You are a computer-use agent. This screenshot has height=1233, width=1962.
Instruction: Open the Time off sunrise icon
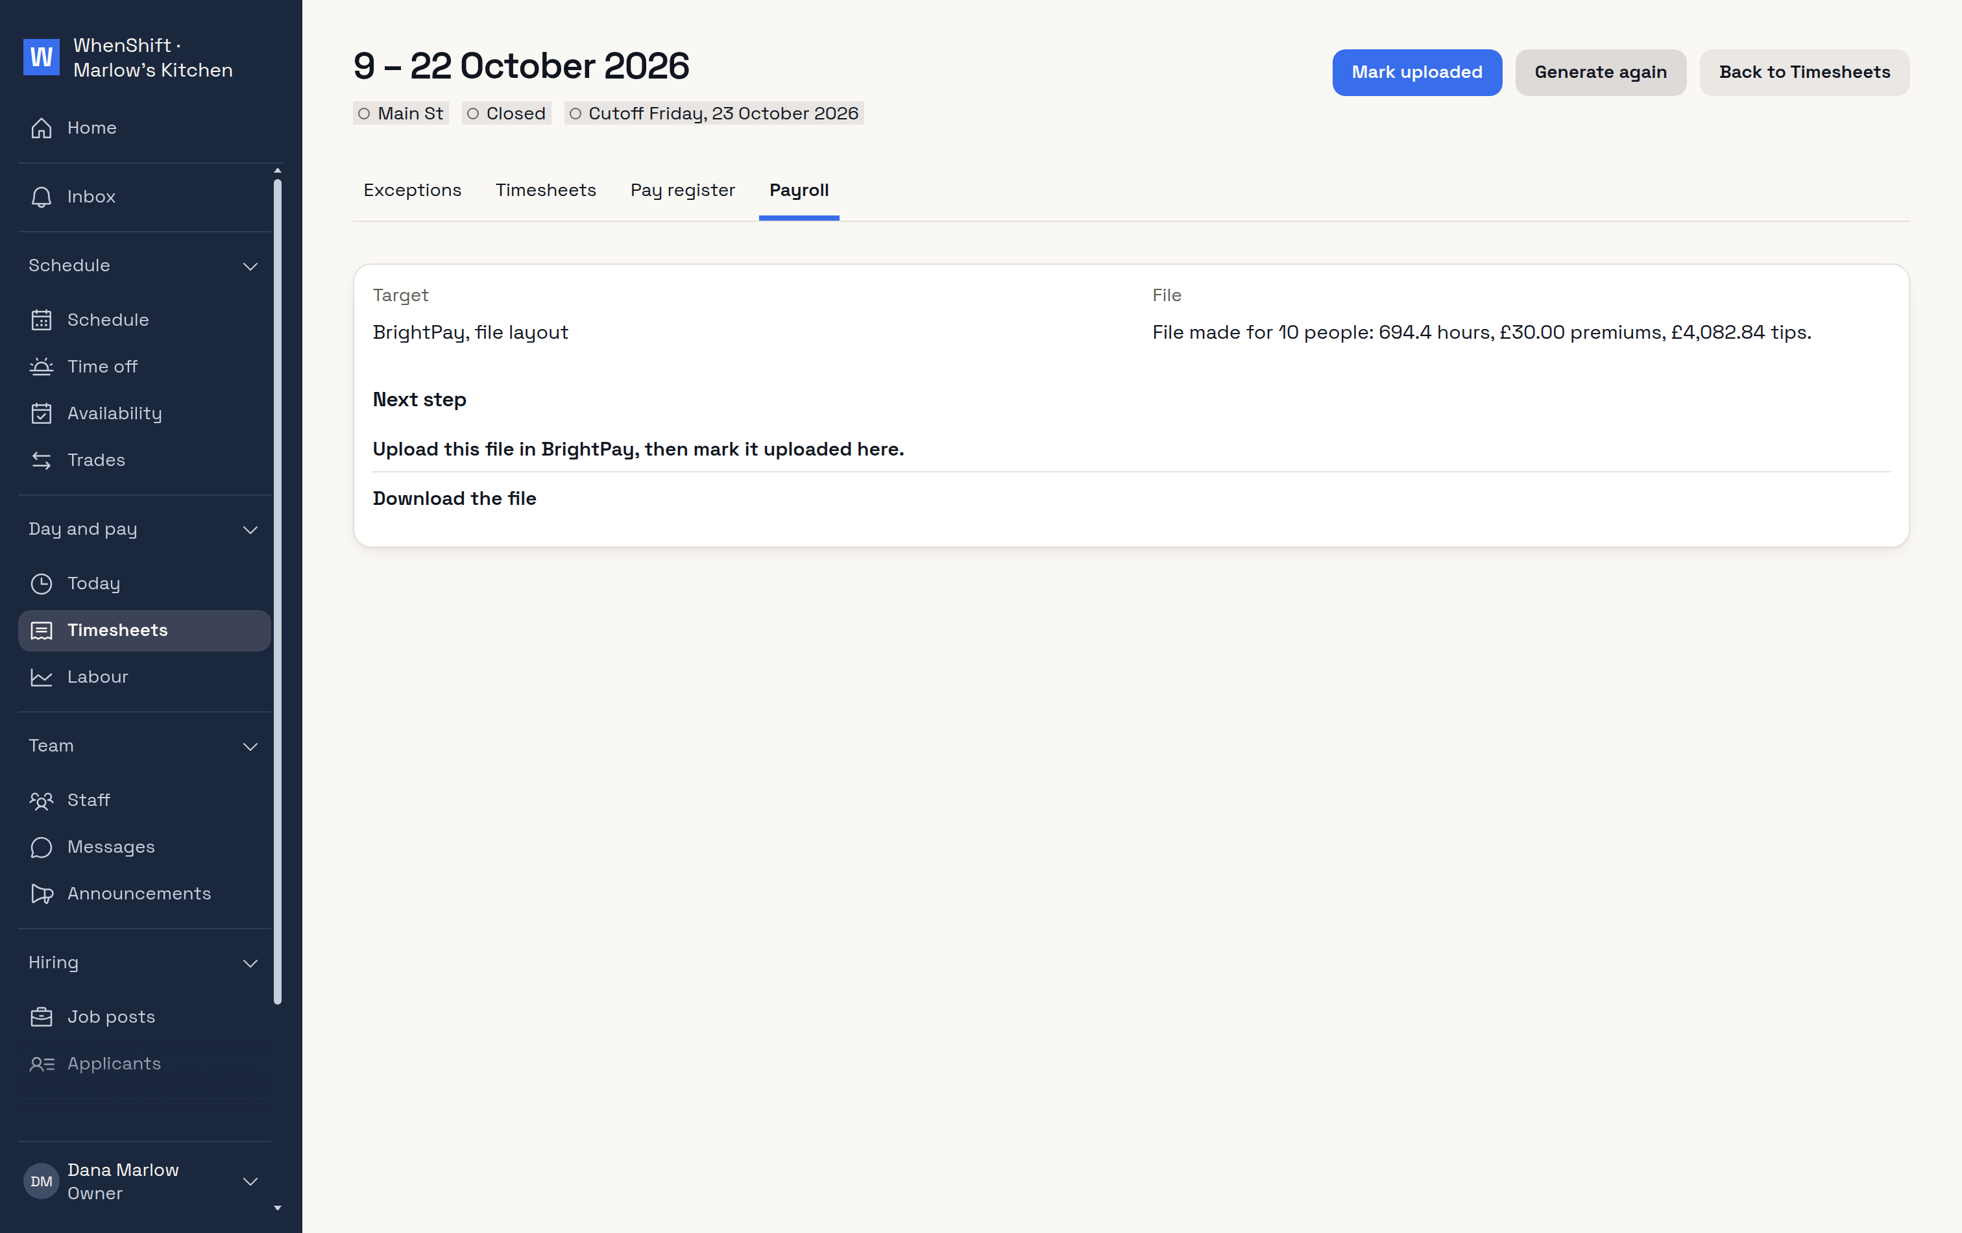[42, 367]
